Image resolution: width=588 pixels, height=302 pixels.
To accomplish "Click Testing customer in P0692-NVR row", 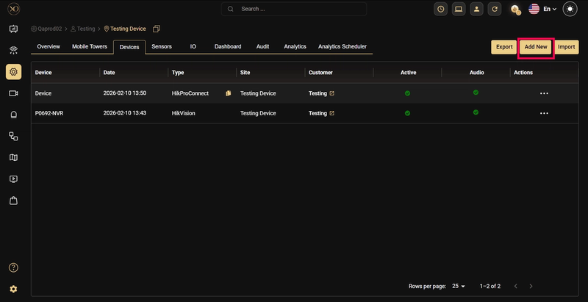I will 318,113.
